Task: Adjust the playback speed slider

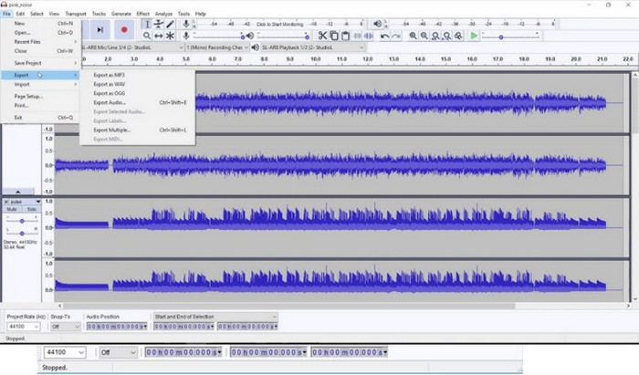Action: tap(502, 36)
